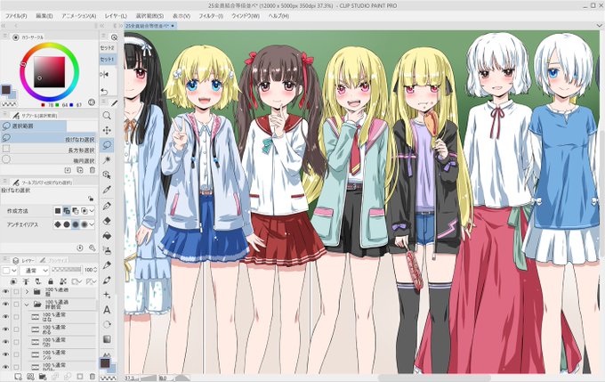Select the Eyedropper tool
Viewport: 605px width, 382px height.
click(x=107, y=190)
